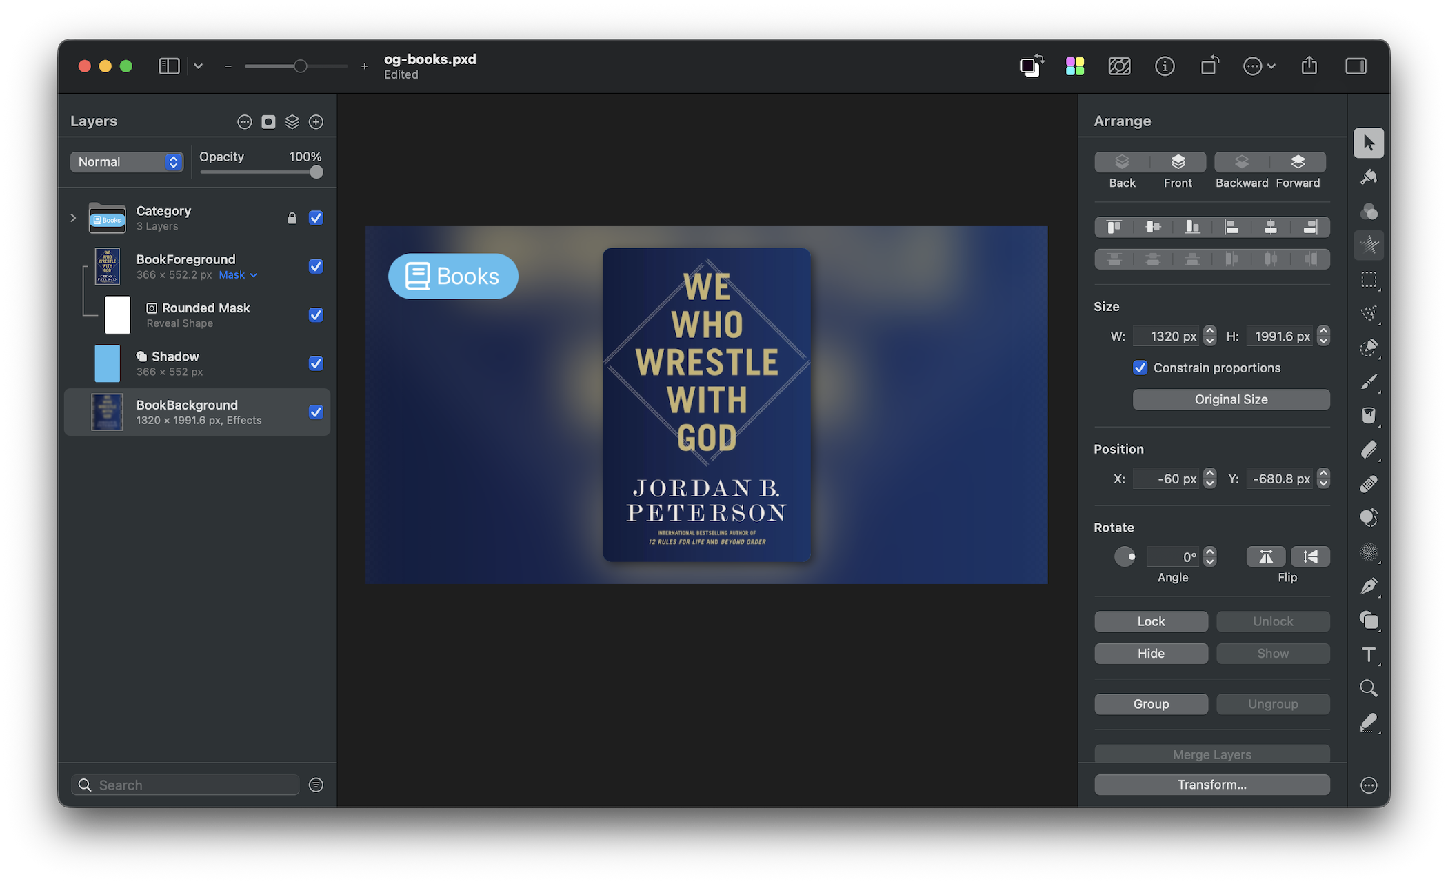1448x884 pixels.
Task: Adjust the Width stepper
Action: click(1209, 336)
